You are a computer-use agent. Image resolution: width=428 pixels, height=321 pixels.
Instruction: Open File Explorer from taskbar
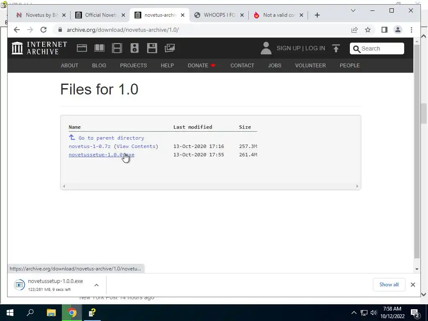click(x=51, y=313)
